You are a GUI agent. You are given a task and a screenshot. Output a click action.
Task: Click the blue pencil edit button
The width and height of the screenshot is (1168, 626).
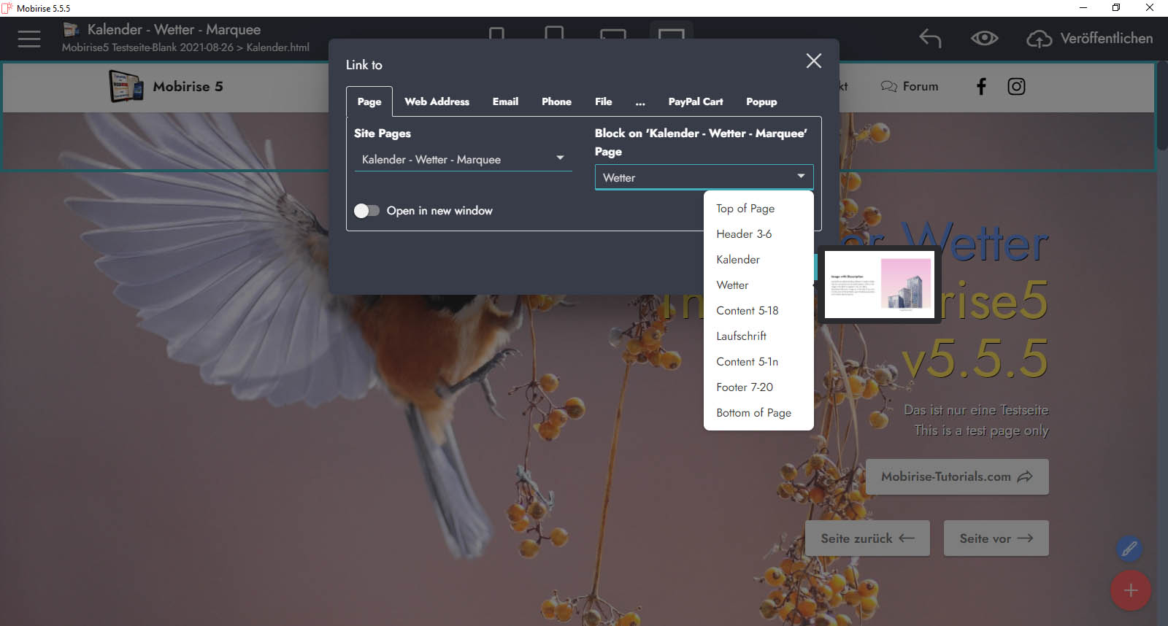[x=1129, y=548]
